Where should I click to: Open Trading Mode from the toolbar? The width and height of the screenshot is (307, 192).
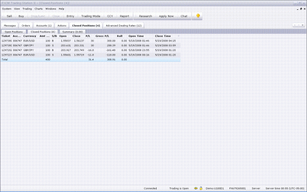(x=91, y=16)
